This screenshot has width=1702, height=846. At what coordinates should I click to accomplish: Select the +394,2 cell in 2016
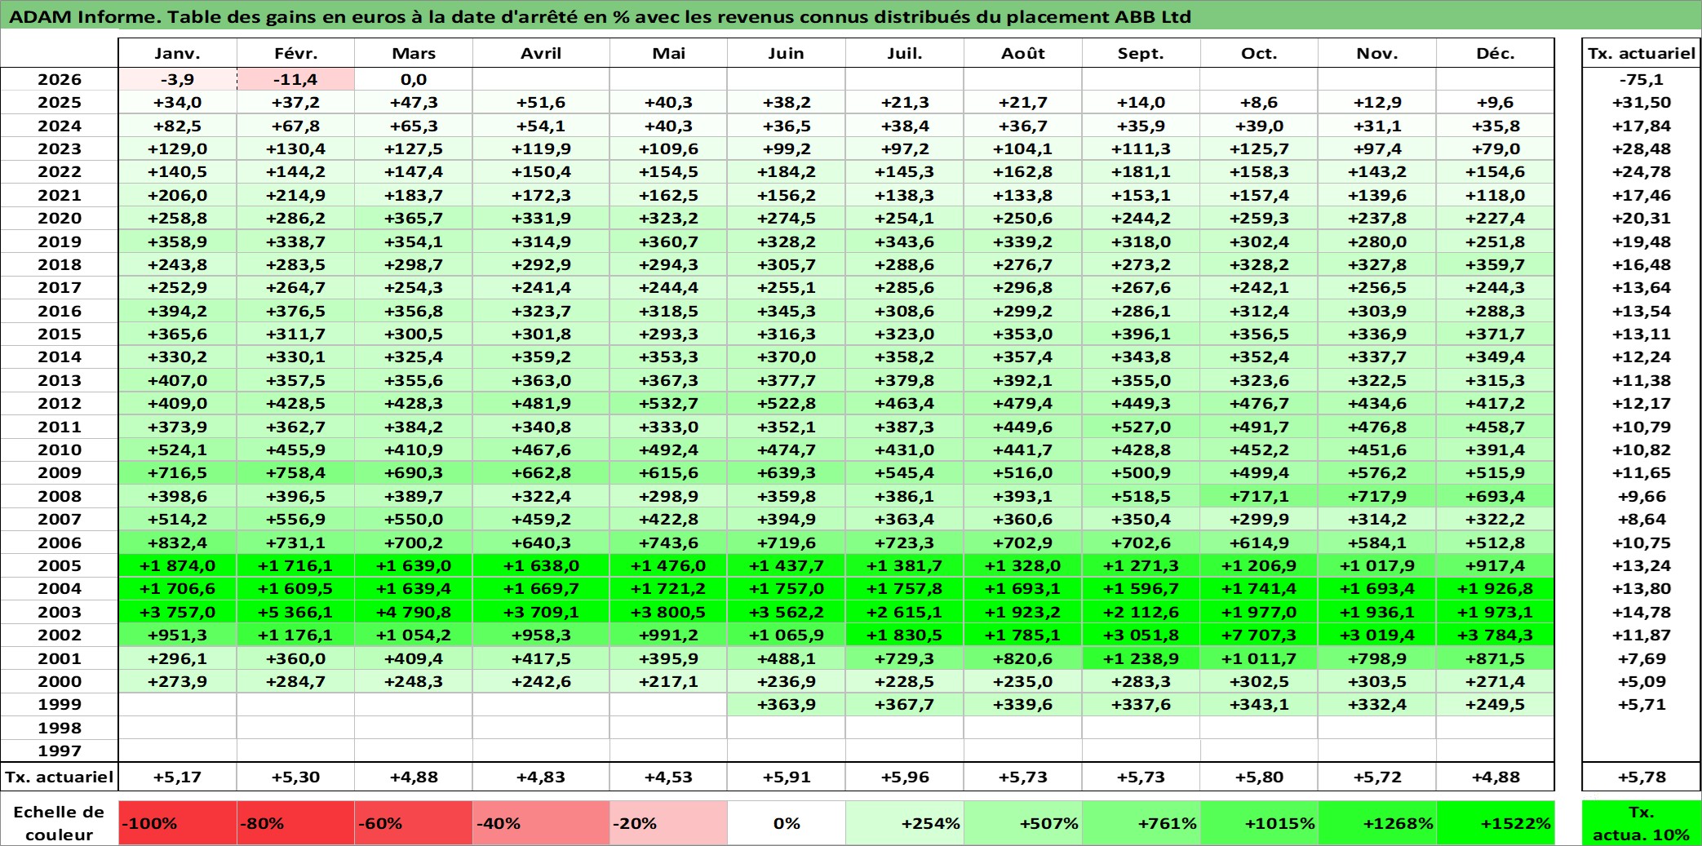pyautogui.click(x=177, y=311)
